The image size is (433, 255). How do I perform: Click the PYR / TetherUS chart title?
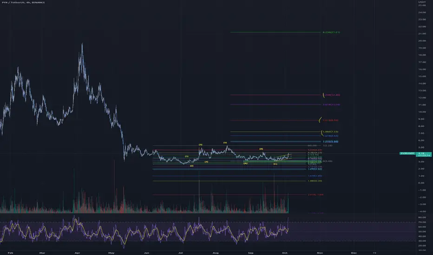tap(24, 2)
